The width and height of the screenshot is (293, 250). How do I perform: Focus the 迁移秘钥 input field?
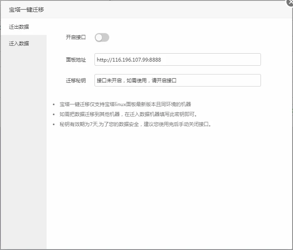(178, 80)
